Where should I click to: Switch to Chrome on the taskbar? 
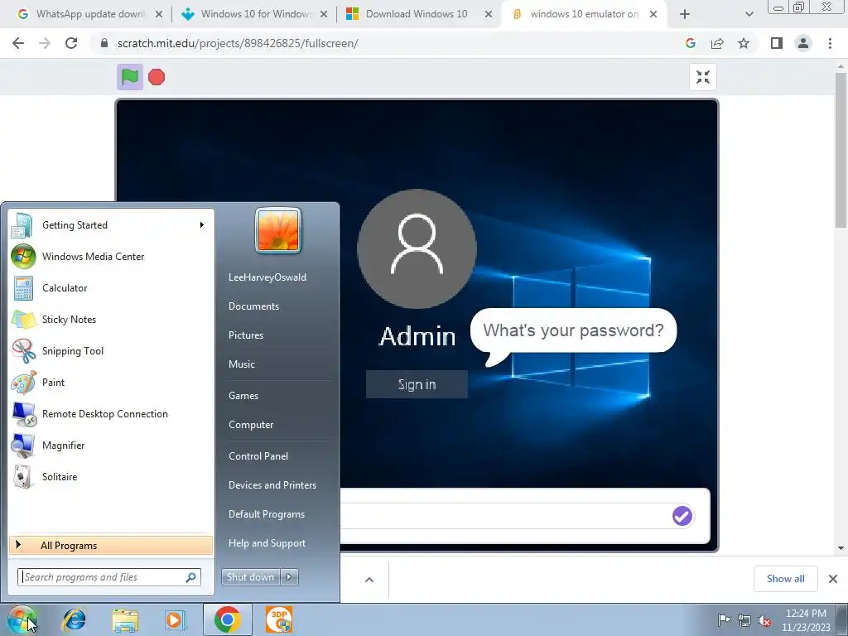click(x=227, y=619)
